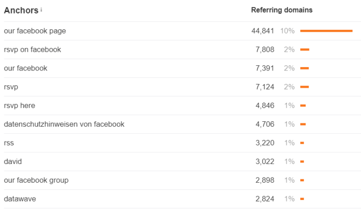Open the 7,391 referring domains count

pyautogui.click(x=265, y=68)
